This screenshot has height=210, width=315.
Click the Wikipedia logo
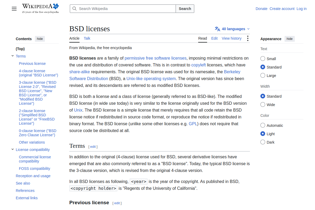pyautogui.click(x=40, y=8)
